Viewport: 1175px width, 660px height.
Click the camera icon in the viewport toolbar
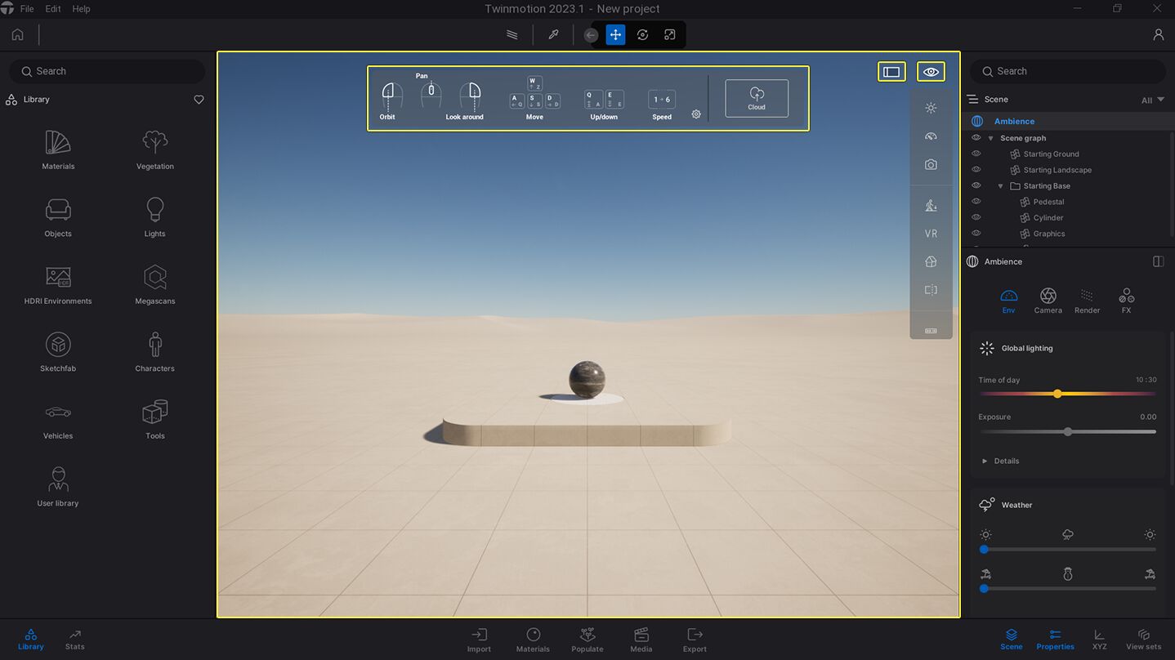[931, 163]
